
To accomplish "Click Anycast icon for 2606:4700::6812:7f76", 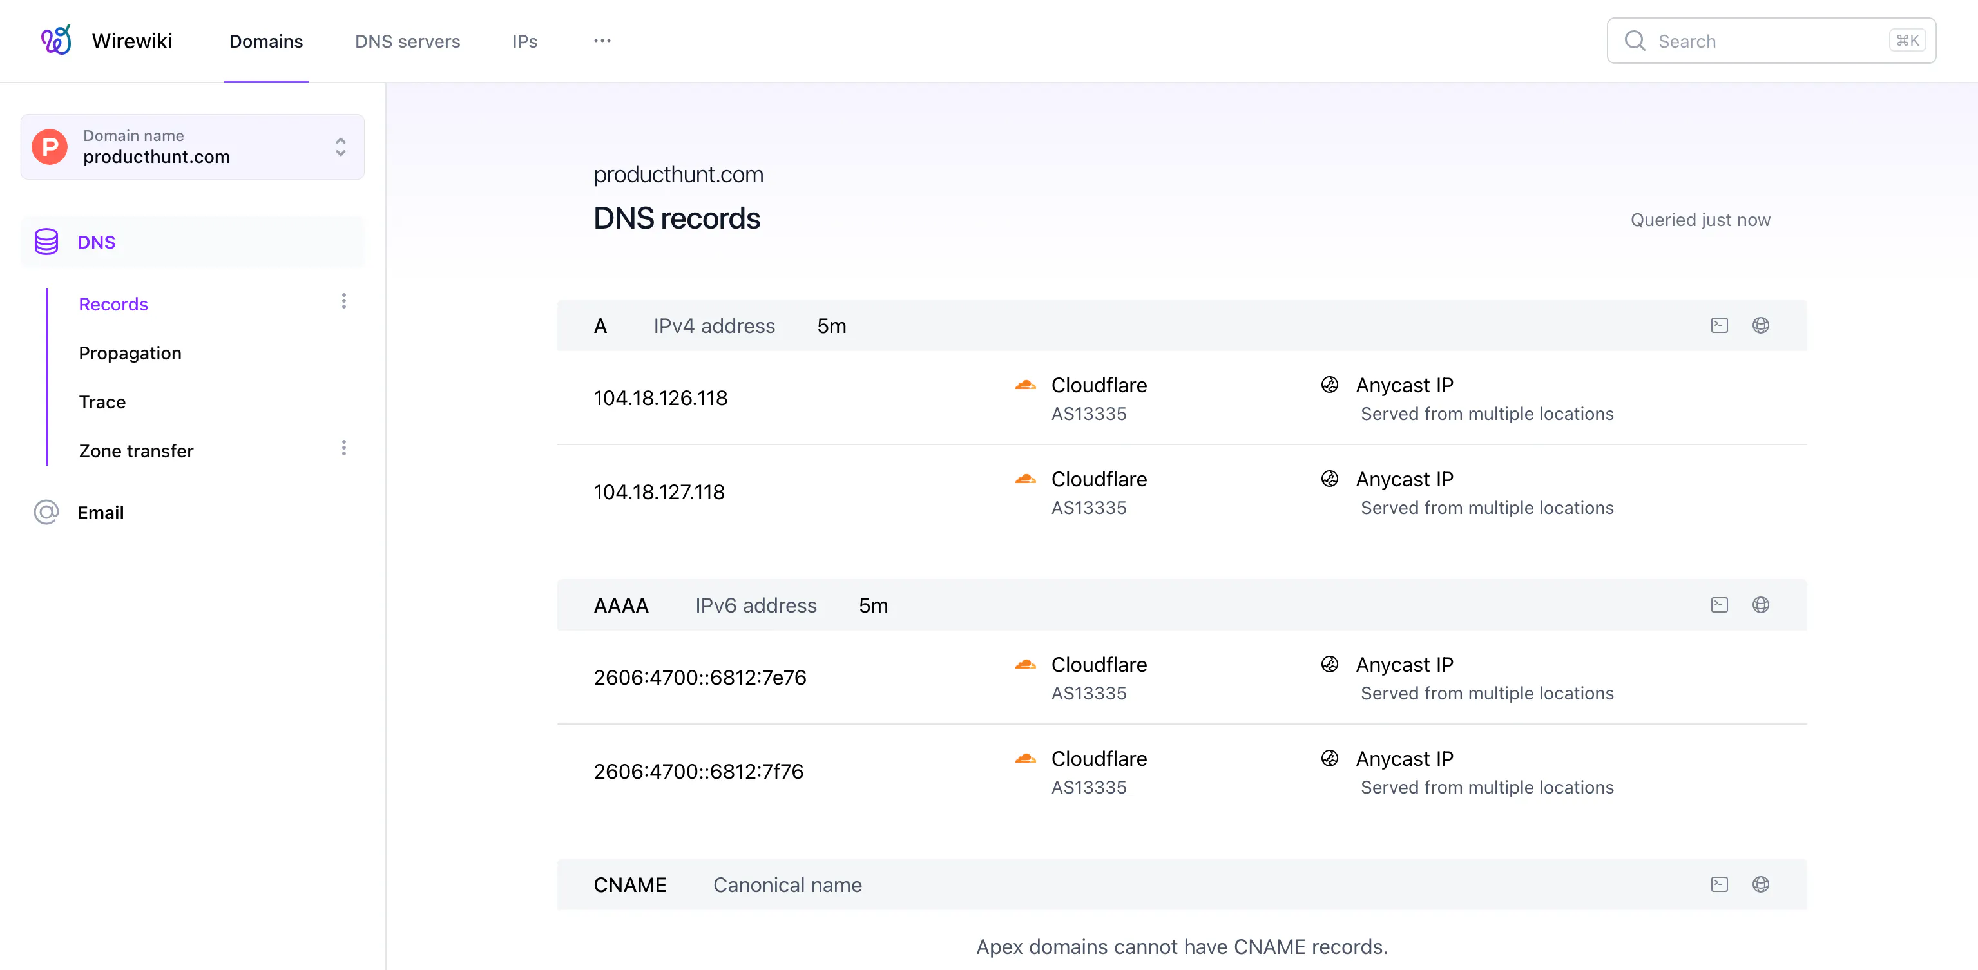I will tap(1330, 758).
